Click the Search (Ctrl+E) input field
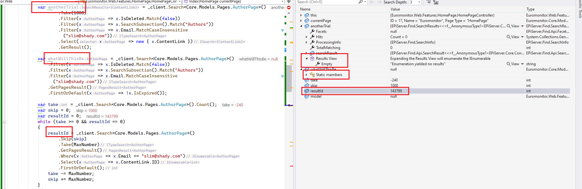582x189 pixels. [x=325, y=2]
